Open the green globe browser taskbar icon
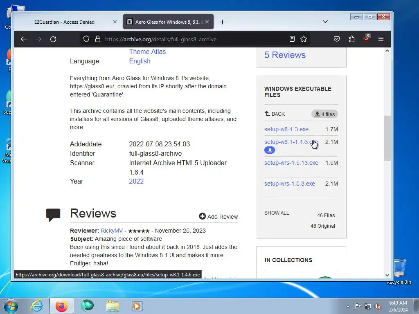Viewport: 419px width, 314px height. pyautogui.click(x=87, y=306)
